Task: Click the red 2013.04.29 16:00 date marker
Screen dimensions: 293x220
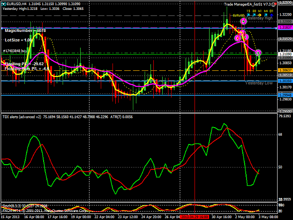Action: (x=195, y=217)
